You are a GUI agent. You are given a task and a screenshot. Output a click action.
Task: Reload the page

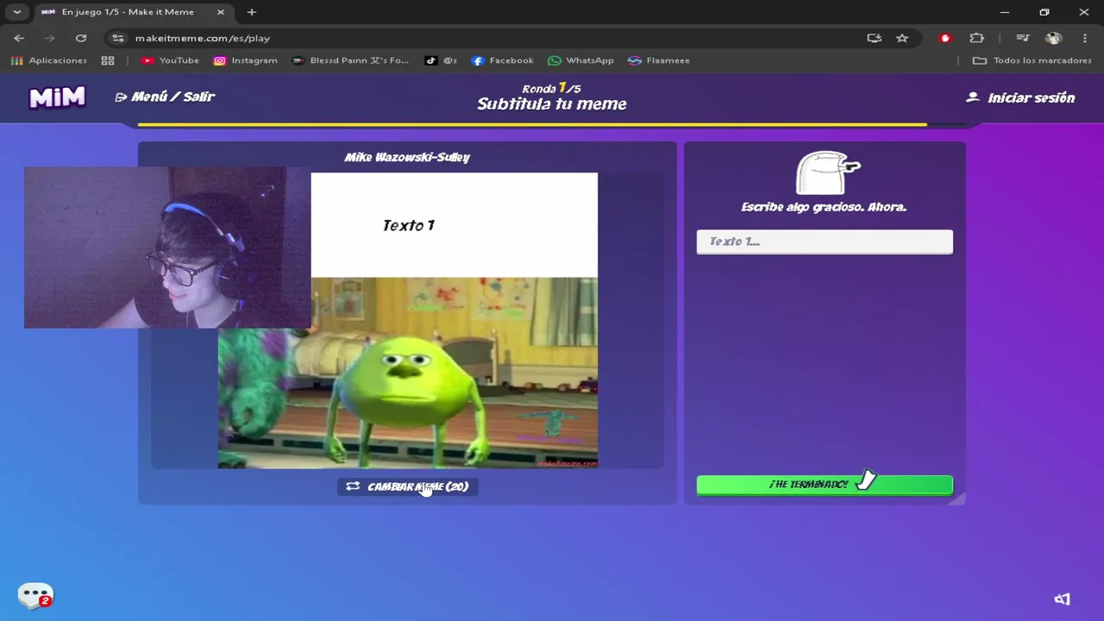(x=81, y=38)
